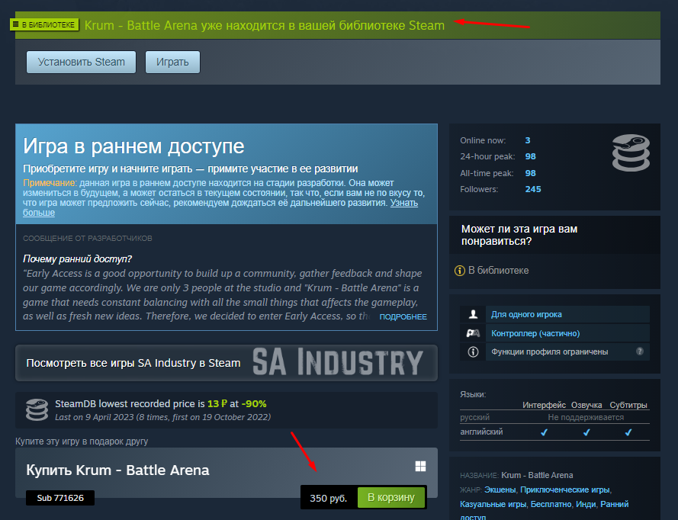Click the 'Sub 771626' package label
678x520 pixels.
tap(60, 498)
